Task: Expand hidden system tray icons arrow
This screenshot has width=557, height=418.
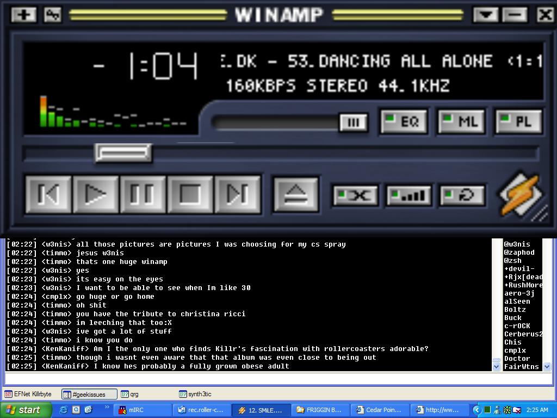Action: coord(476,410)
